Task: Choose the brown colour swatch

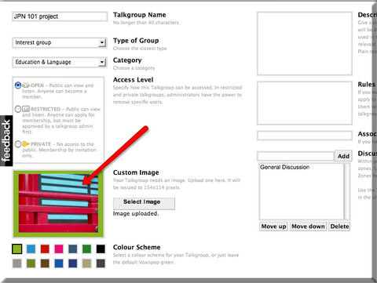Action: click(x=45, y=263)
